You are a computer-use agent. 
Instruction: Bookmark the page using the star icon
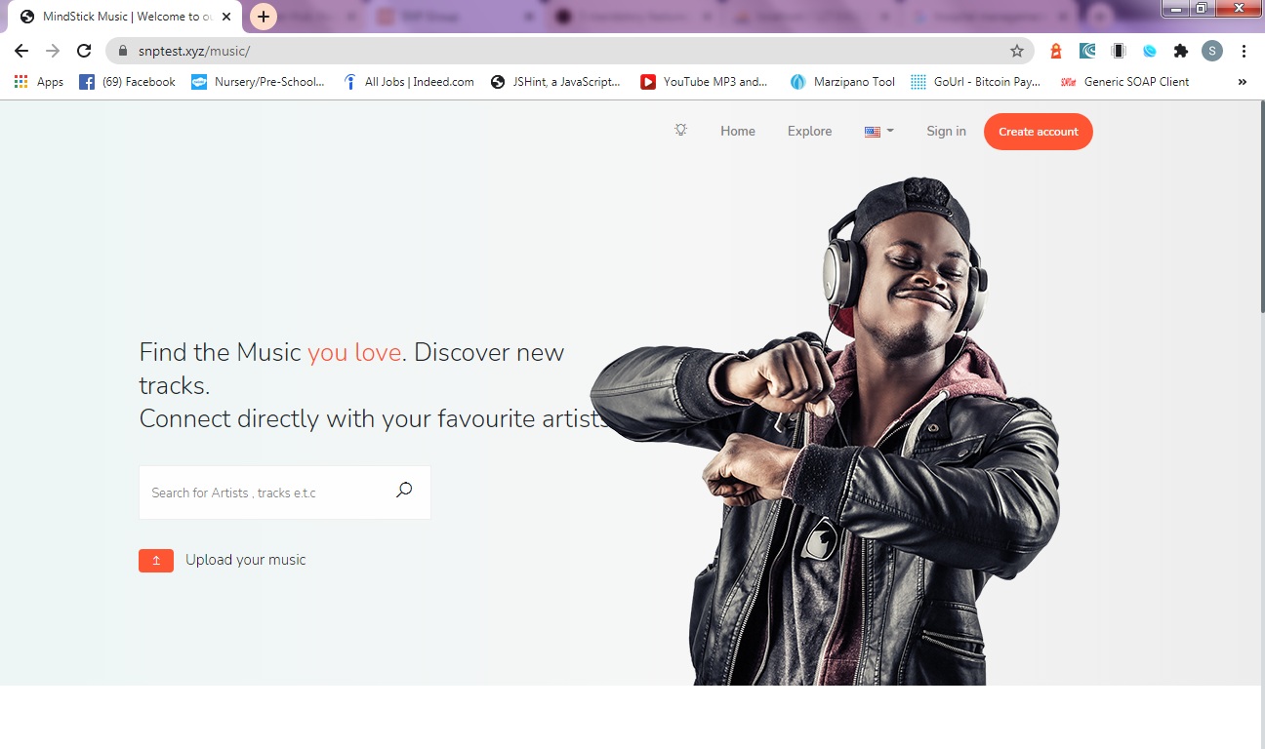pyautogui.click(x=1015, y=50)
